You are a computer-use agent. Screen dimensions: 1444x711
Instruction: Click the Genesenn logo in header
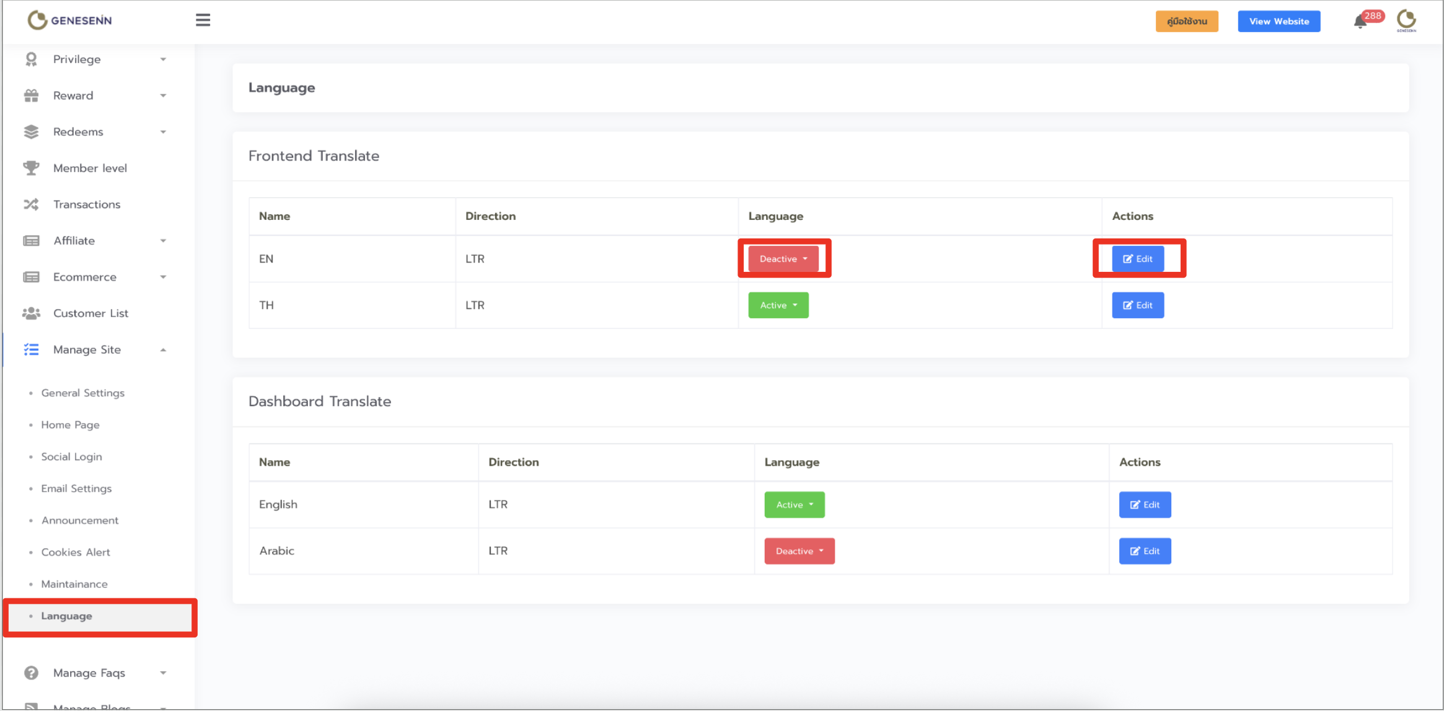(x=69, y=20)
